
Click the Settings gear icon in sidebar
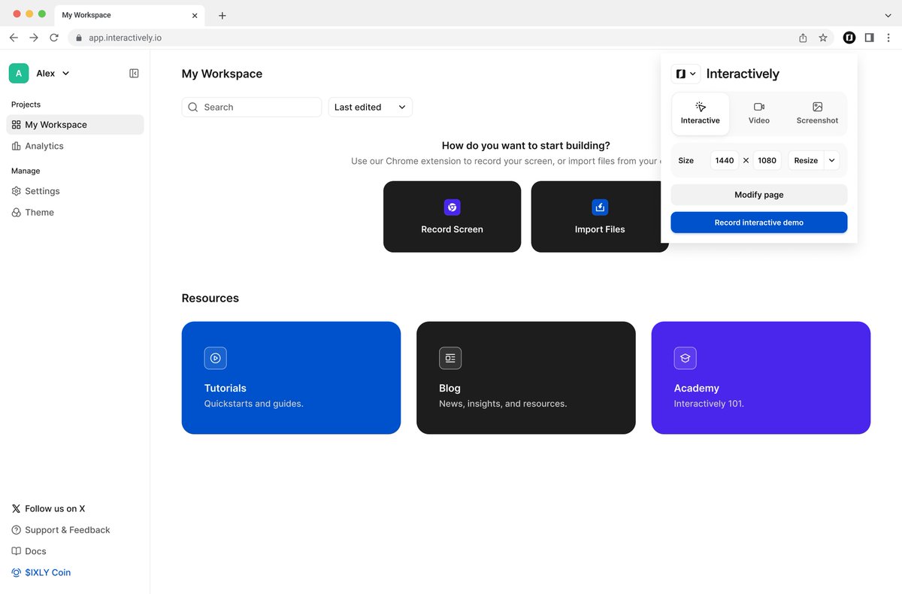pyautogui.click(x=16, y=191)
